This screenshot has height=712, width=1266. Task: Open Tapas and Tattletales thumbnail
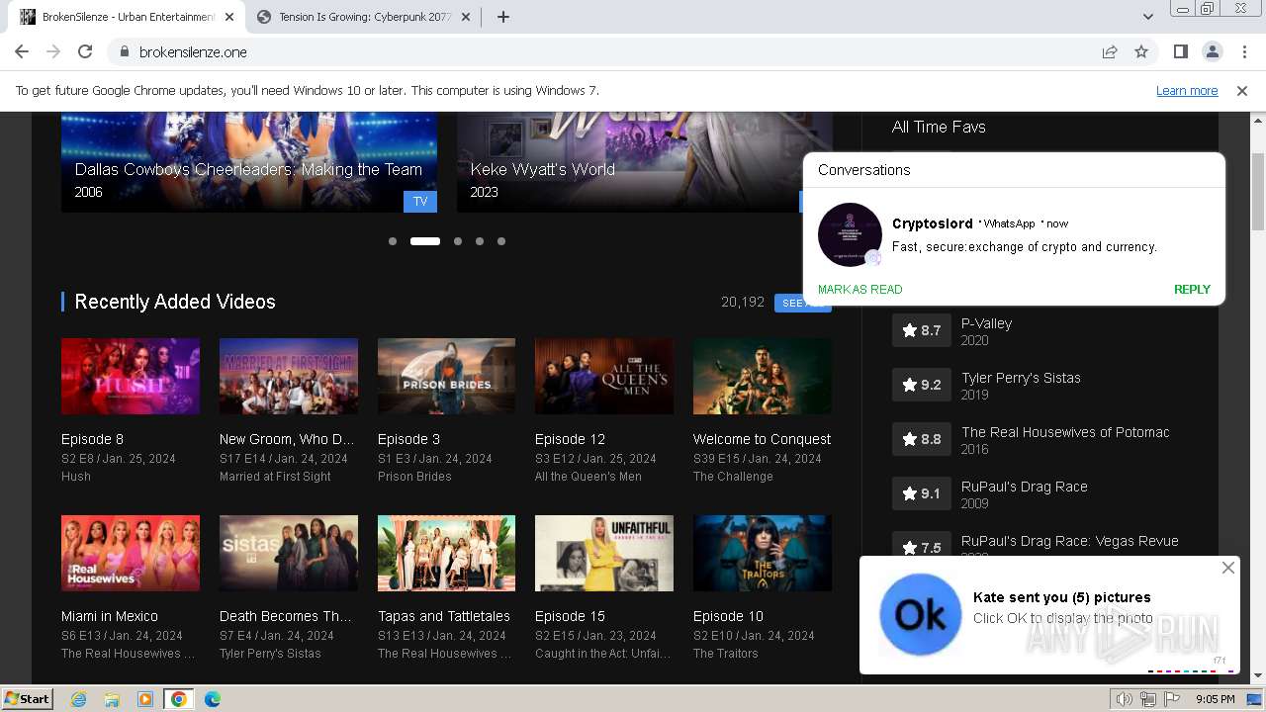(x=446, y=554)
